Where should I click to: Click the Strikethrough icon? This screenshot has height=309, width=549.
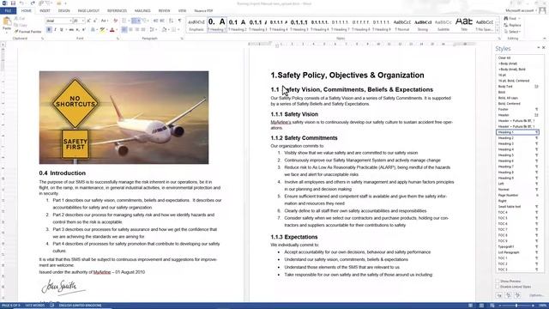(x=71, y=30)
